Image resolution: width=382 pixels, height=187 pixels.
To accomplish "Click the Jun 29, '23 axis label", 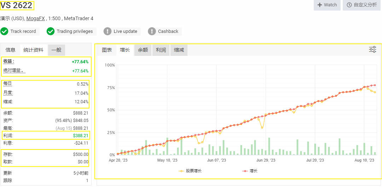I will [x=266, y=160].
